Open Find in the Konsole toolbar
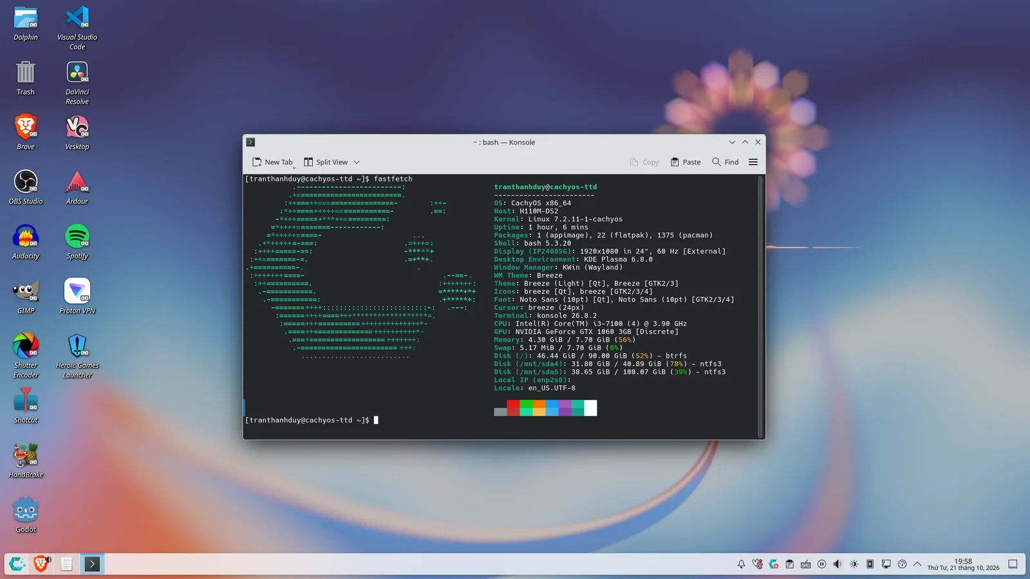The image size is (1030, 579). [x=726, y=162]
